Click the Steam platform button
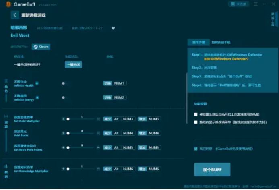 tap(41, 47)
